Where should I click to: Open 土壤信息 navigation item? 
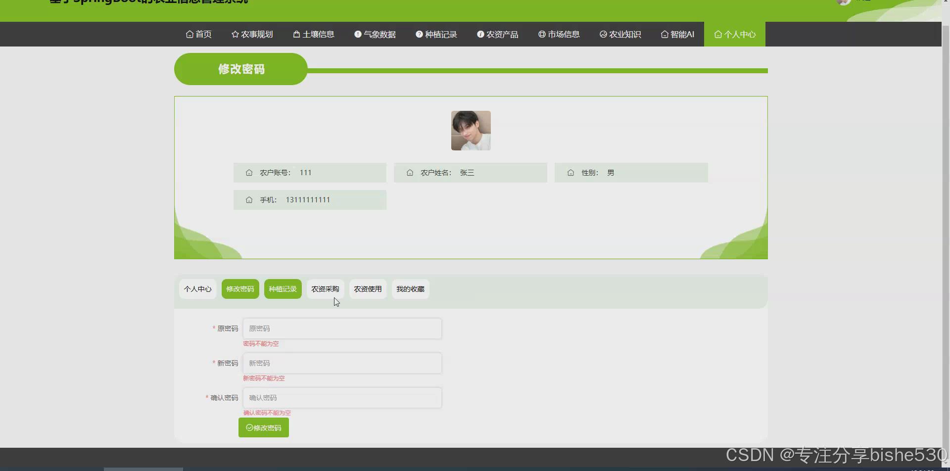pyautogui.click(x=313, y=34)
